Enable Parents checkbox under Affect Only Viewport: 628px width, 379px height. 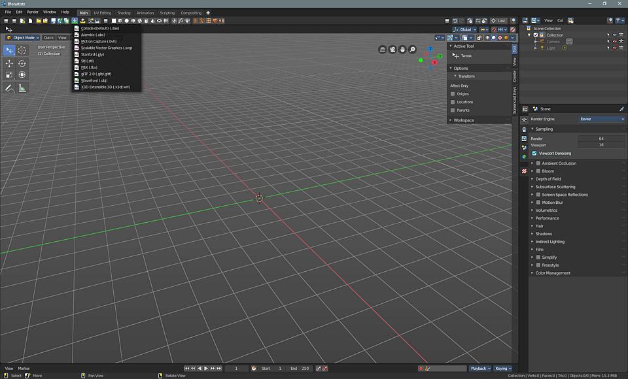point(453,110)
